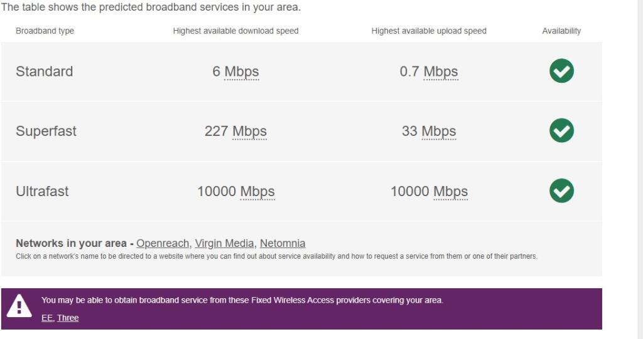The image size is (643, 339).
Task: Click Mbps abbreviation beside 227 download speed
Action: coord(250,132)
